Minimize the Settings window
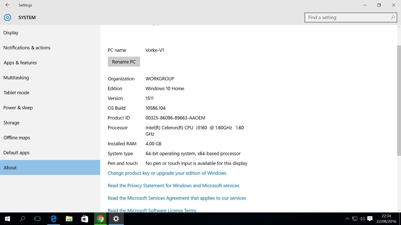Image resolution: width=401 pixels, height=225 pixels. point(365,5)
